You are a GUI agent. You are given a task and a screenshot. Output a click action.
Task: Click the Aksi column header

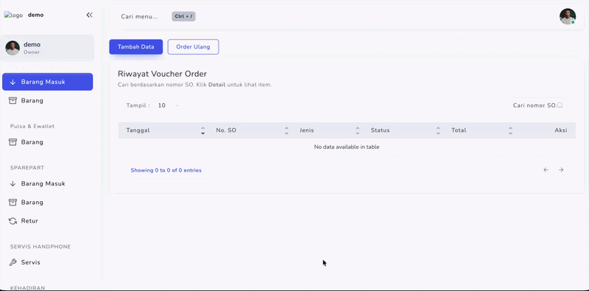coord(561,130)
